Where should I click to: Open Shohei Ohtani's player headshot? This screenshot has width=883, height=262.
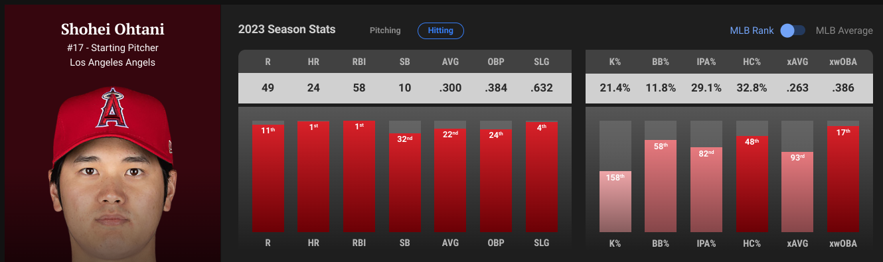pyautogui.click(x=111, y=173)
